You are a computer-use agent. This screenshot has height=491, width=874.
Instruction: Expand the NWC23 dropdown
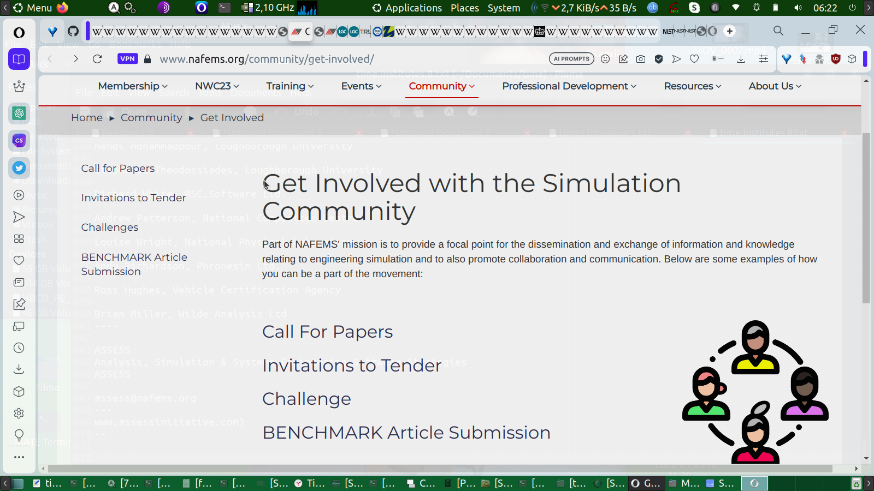217,86
